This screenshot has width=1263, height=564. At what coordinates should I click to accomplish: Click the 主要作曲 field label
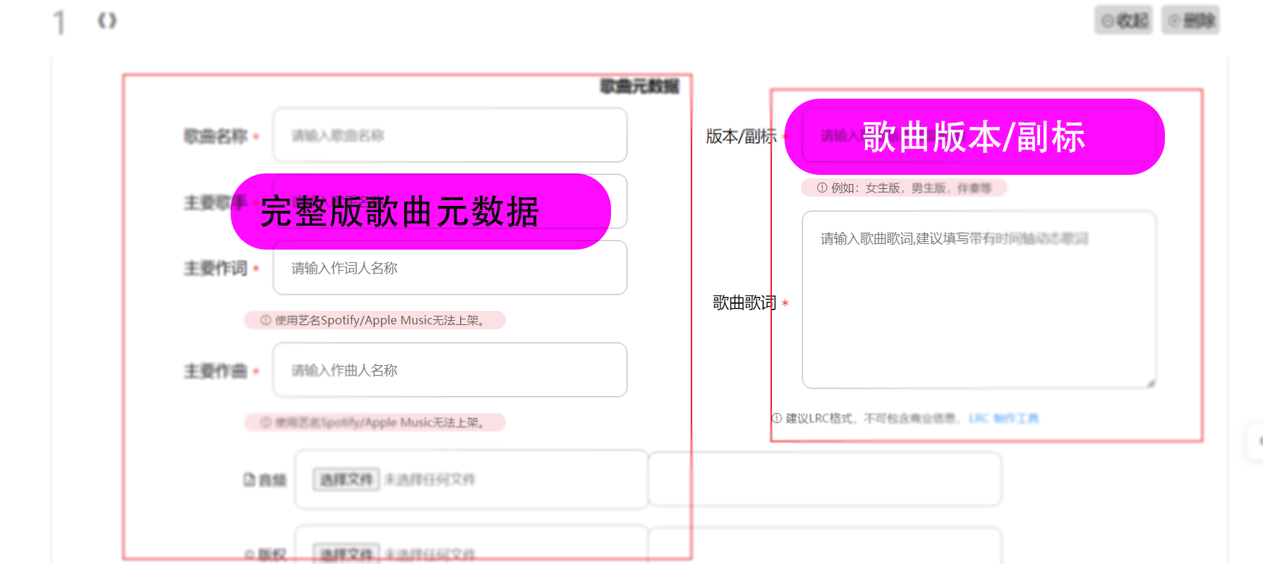215,371
